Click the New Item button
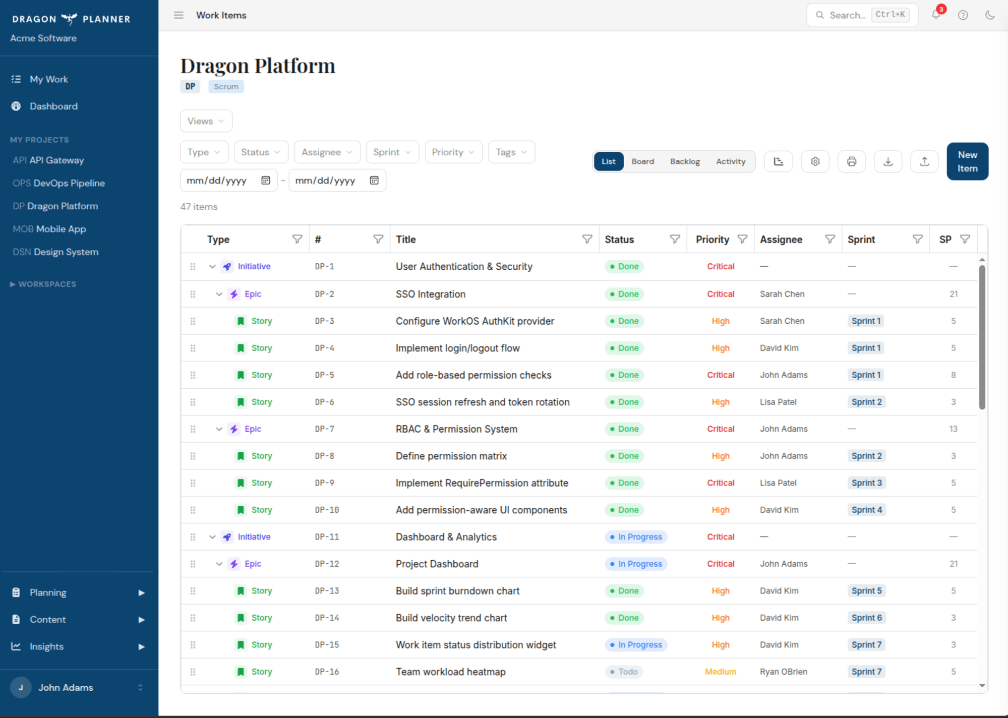1008x718 pixels. [x=967, y=161]
